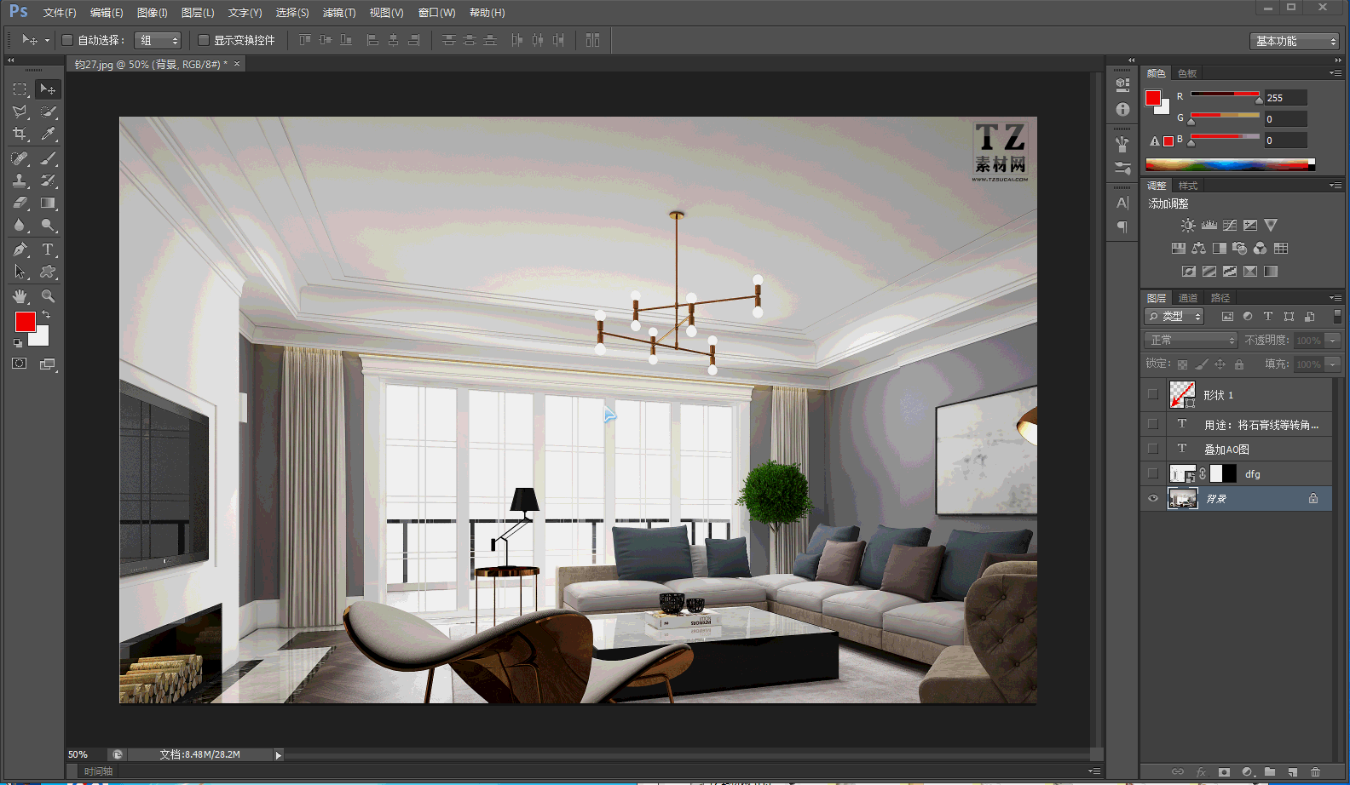Open the 不透明度 opacity dropdown arrow
The width and height of the screenshot is (1350, 785).
(x=1333, y=340)
